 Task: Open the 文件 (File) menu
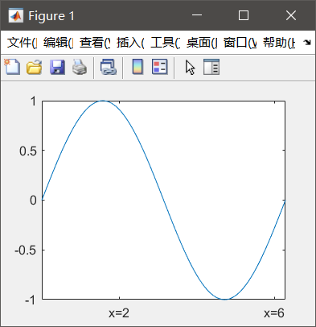click(22, 43)
